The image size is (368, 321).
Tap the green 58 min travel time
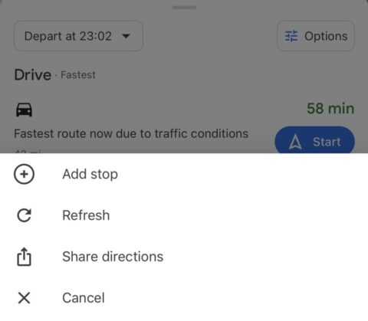(x=330, y=109)
